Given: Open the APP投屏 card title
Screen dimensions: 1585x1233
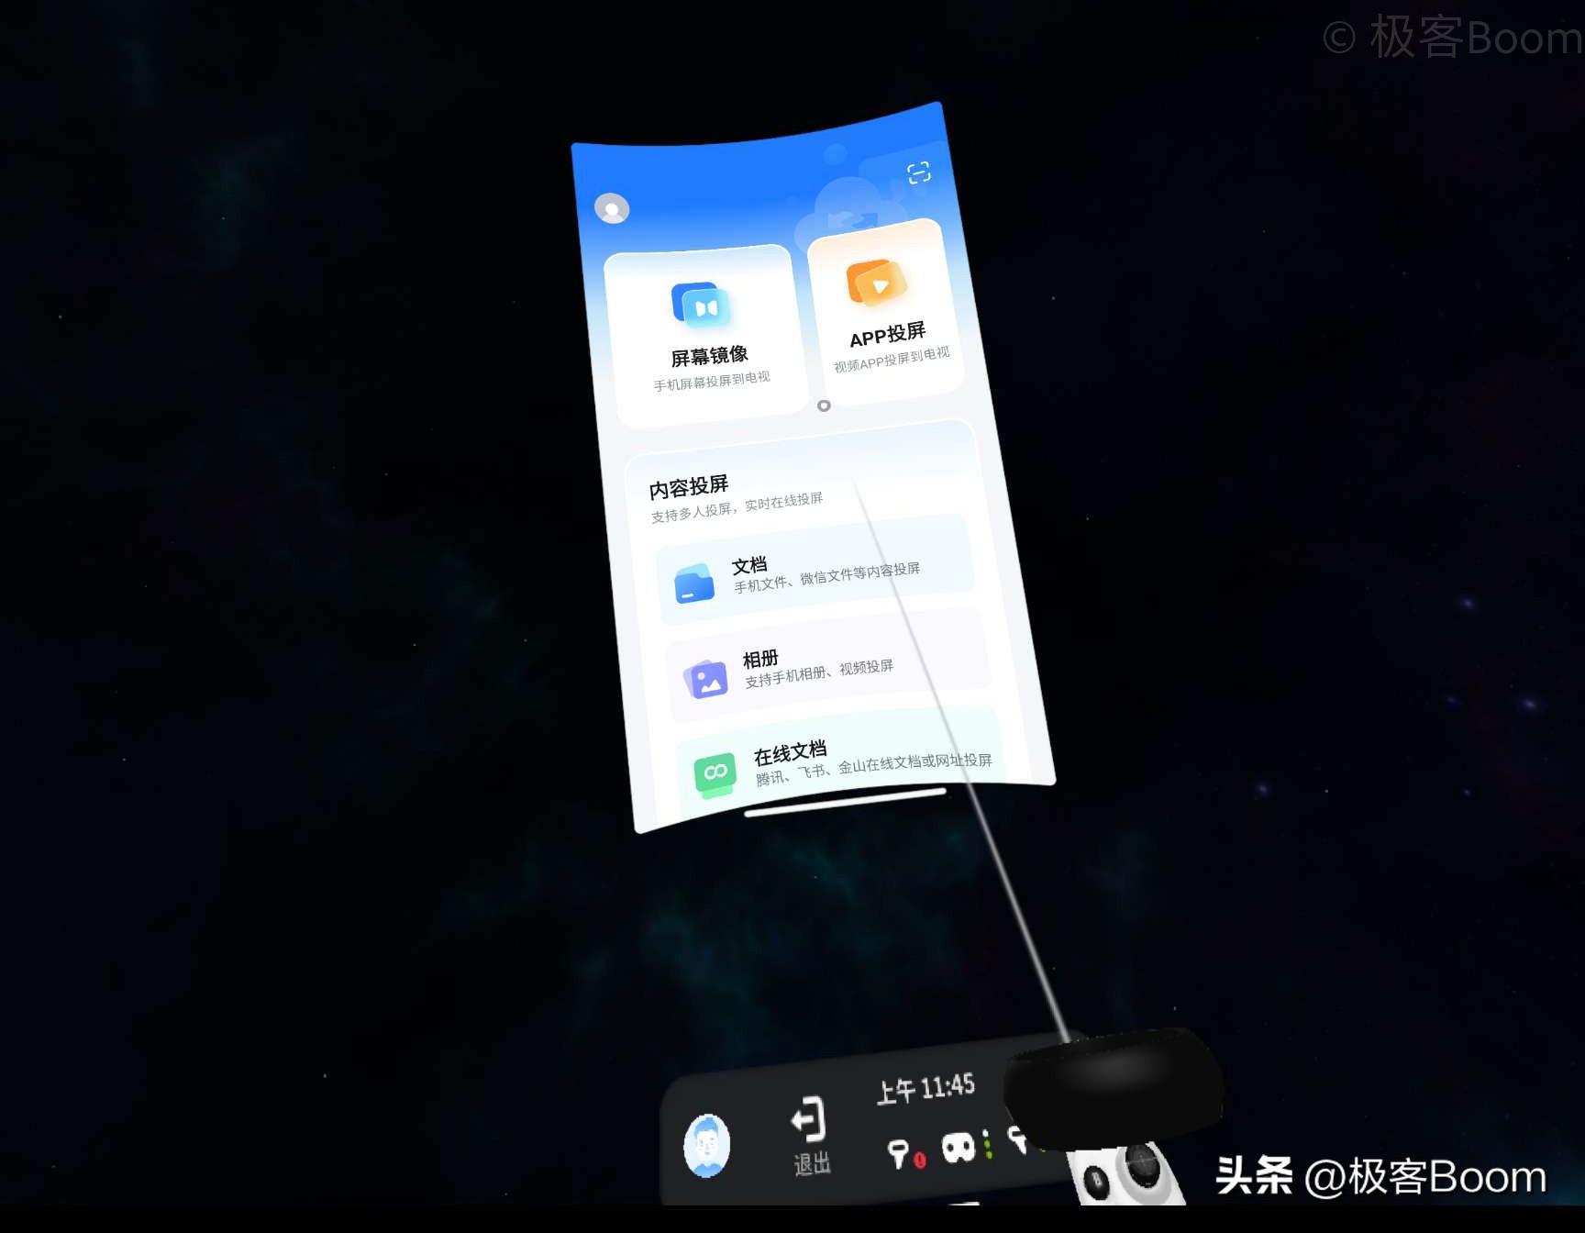Looking at the screenshot, I should click(887, 335).
